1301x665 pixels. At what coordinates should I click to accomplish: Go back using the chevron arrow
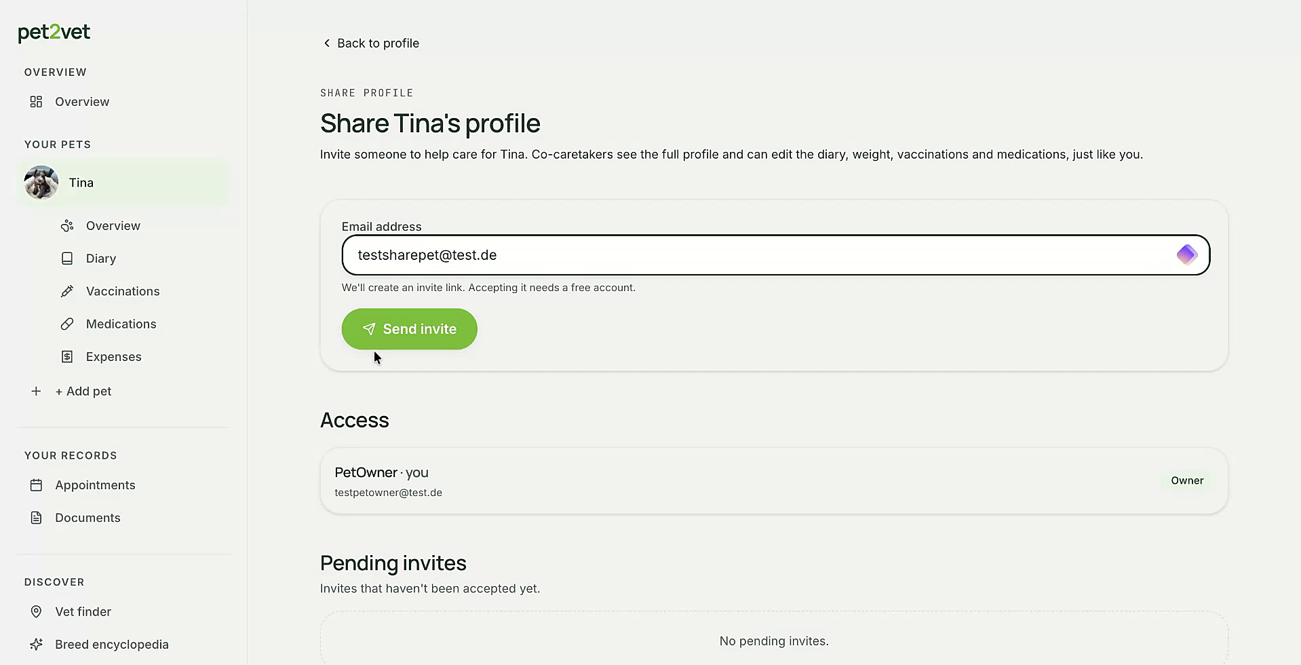(327, 43)
